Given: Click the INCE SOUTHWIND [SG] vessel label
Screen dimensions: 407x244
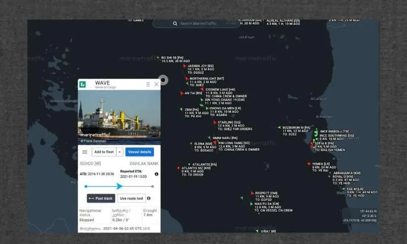Looking at the screenshot, I should coord(336,136).
